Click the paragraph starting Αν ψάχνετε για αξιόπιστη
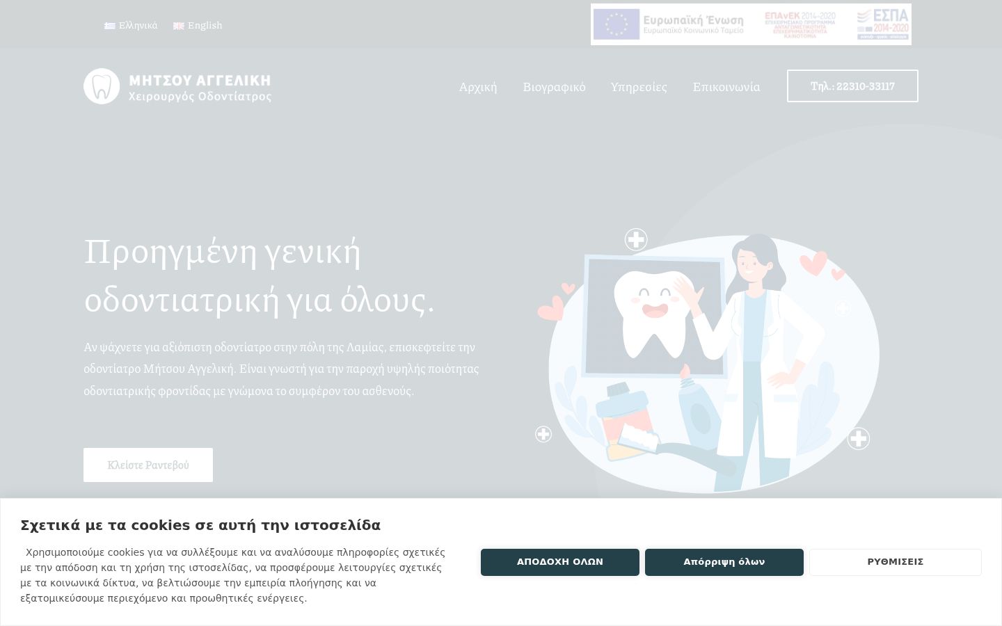 (282, 369)
